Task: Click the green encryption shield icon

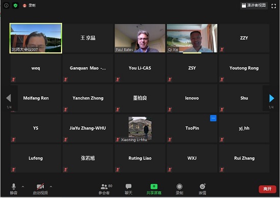Action: tap(15, 6)
